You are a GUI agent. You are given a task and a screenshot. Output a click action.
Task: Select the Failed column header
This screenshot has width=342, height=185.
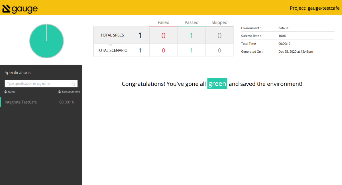[163, 22]
